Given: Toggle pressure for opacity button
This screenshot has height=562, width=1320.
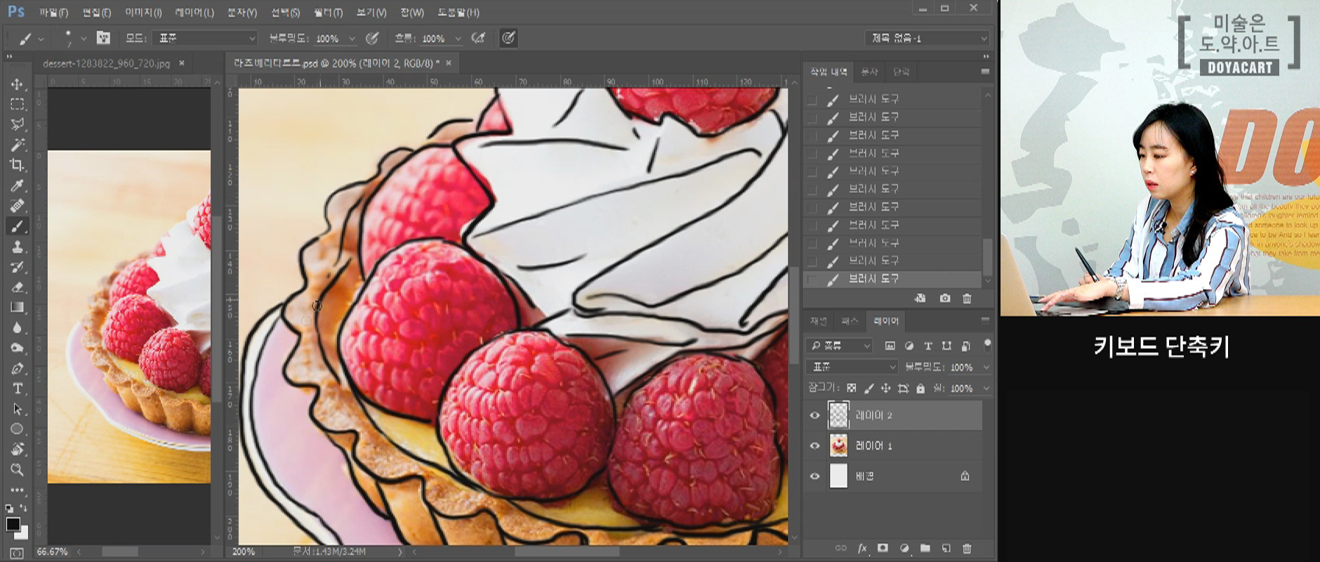Looking at the screenshot, I should tap(372, 38).
